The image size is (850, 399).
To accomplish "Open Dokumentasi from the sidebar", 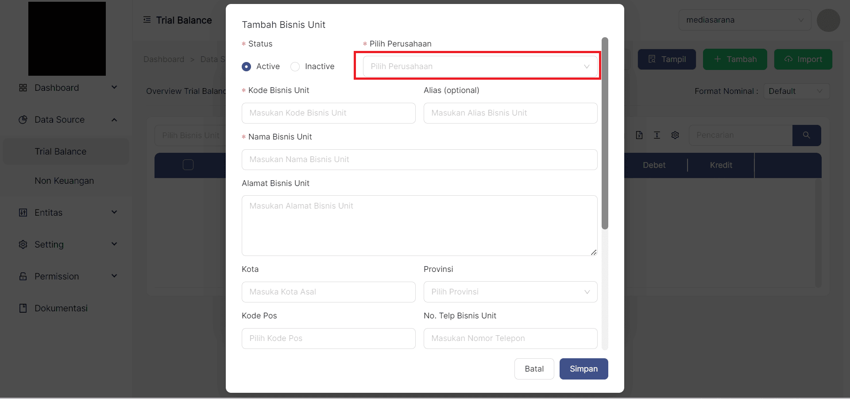I will click(x=61, y=308).
